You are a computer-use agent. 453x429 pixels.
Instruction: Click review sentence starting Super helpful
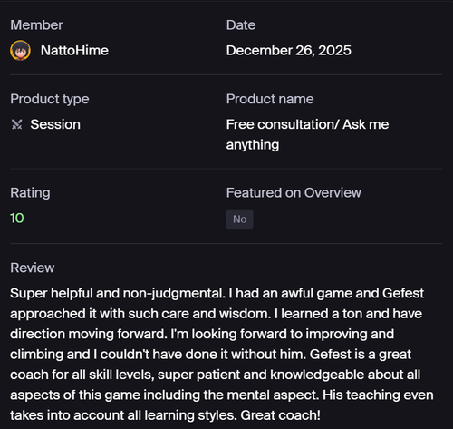pos(118,293)
